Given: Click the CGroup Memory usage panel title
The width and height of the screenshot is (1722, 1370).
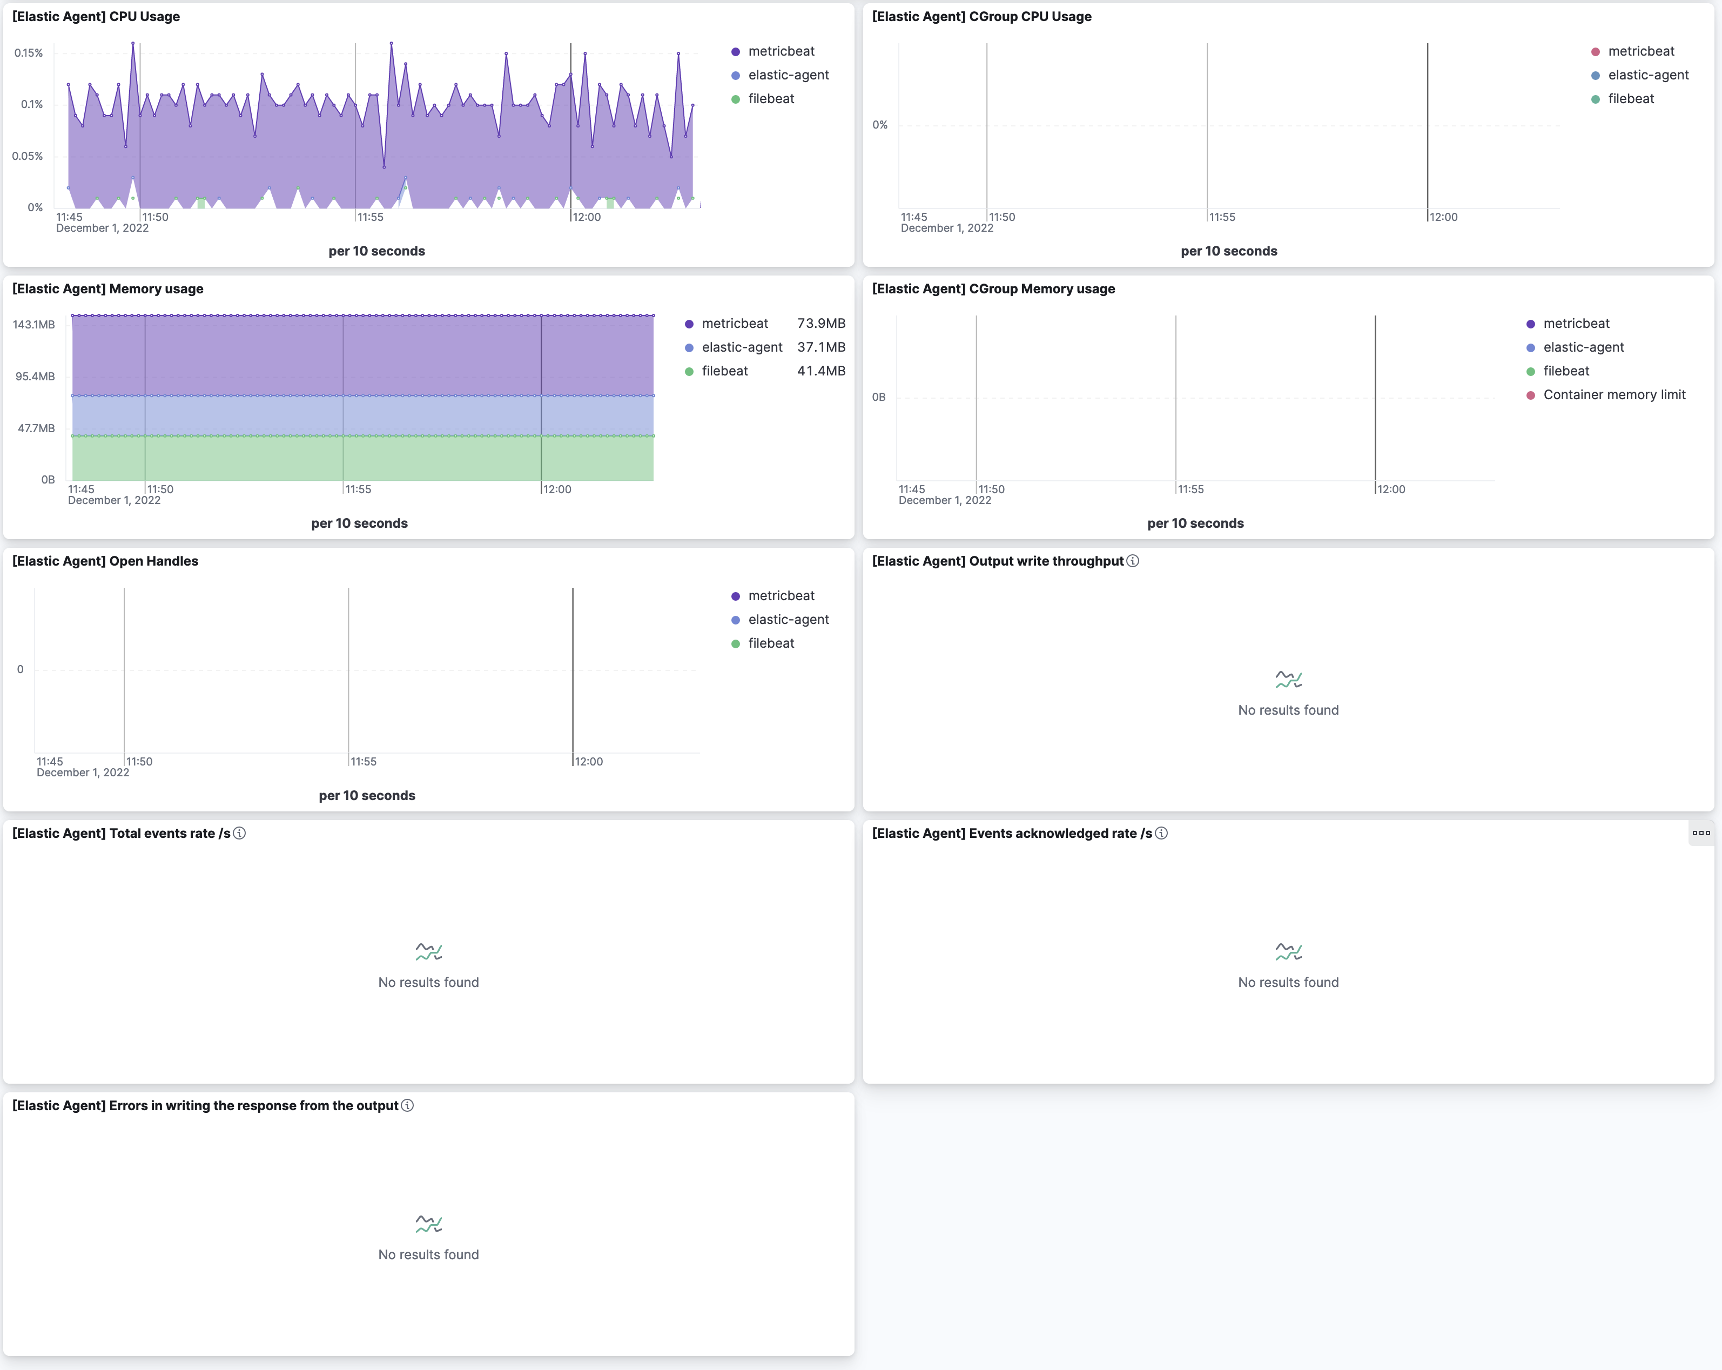Looking at the screenshot, I should [993, 289].
